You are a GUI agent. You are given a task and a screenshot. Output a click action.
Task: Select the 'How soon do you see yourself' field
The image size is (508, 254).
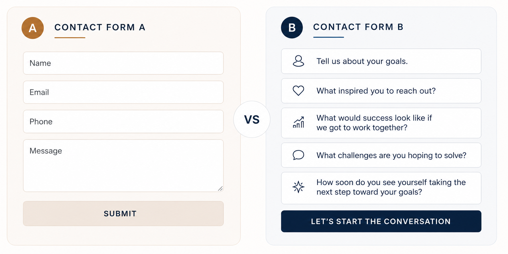(x=381, y=188)
